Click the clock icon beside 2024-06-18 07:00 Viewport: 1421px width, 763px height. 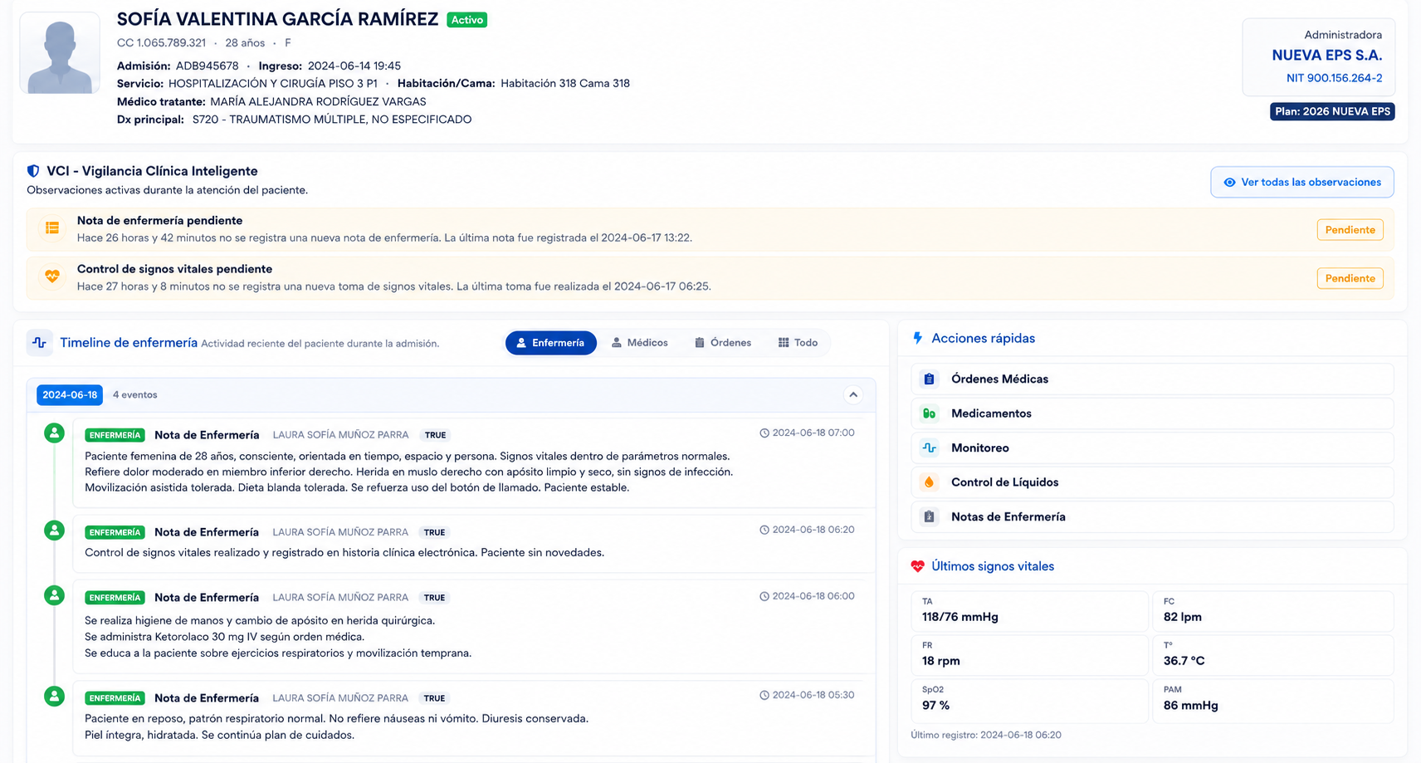point(764,433)
